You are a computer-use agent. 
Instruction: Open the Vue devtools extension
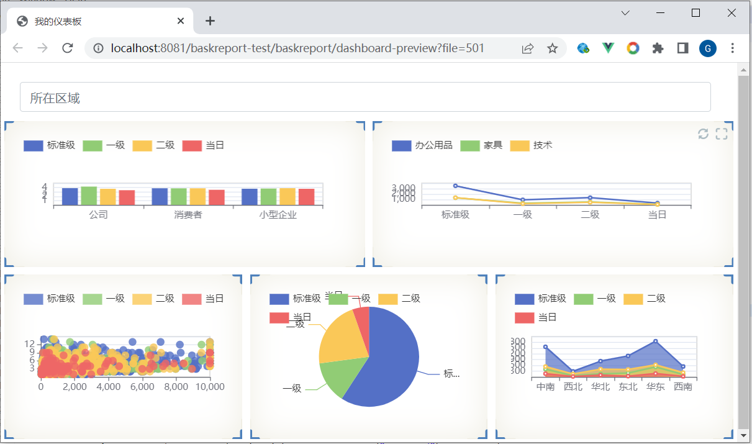[608, 48]
